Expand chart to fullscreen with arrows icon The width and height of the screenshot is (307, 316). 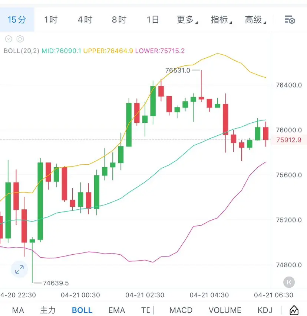tap(19, 269)
